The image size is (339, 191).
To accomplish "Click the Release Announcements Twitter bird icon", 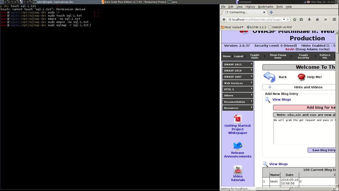I will [238, 146].
